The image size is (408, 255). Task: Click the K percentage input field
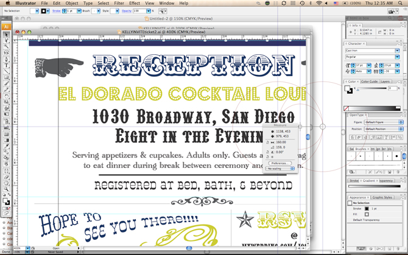[x=393, y=88]
